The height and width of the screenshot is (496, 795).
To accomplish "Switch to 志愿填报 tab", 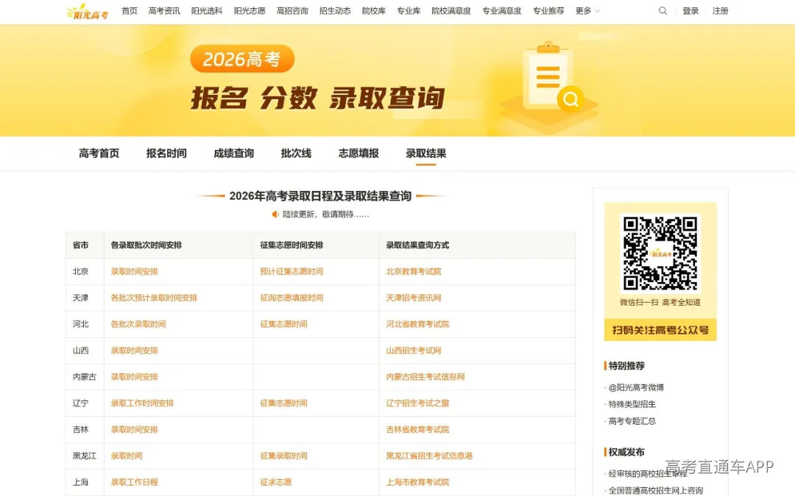I will coord(358,153).
